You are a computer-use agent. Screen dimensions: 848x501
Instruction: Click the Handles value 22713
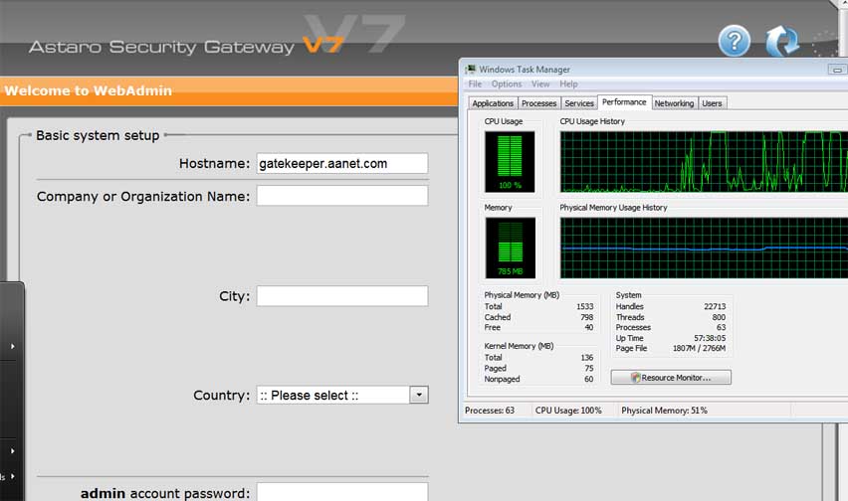[x=715, y=306]
